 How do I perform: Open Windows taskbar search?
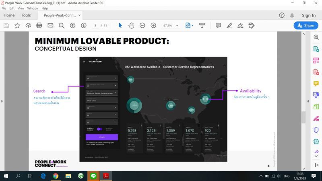point(18,176)
